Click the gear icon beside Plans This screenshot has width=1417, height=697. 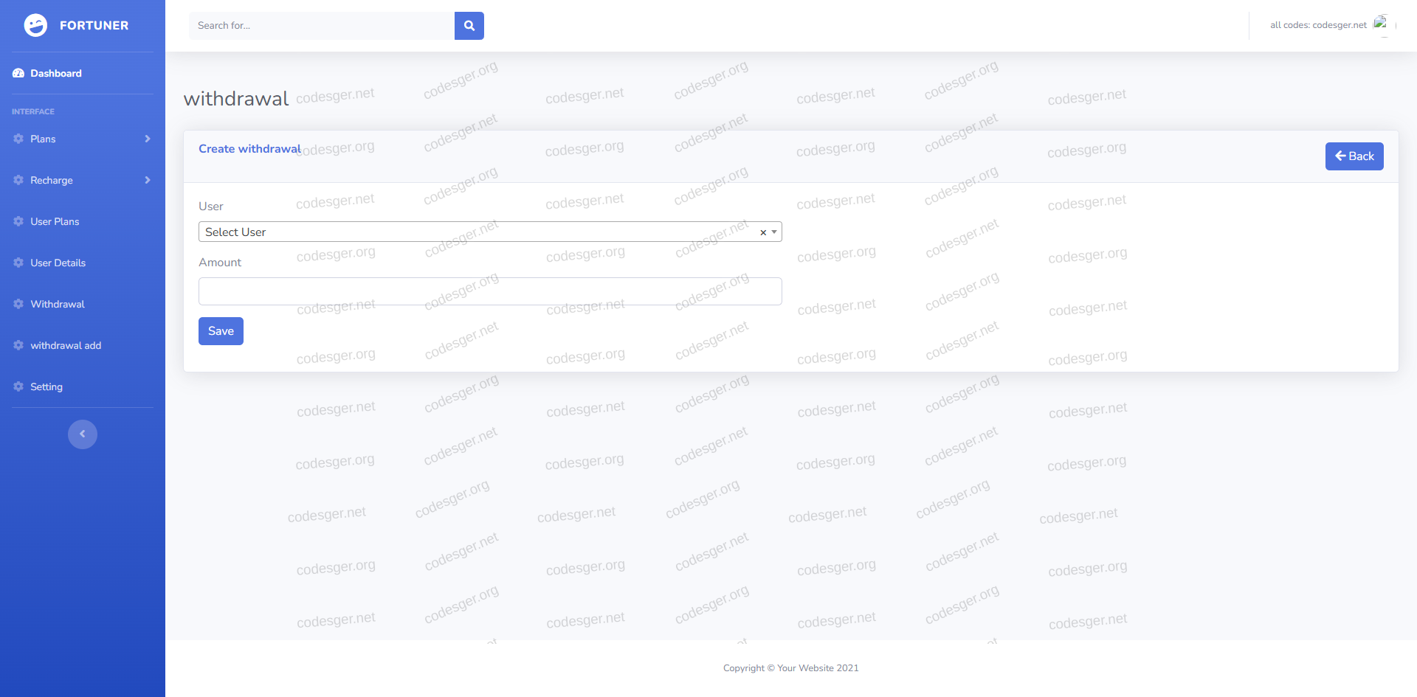18,139
